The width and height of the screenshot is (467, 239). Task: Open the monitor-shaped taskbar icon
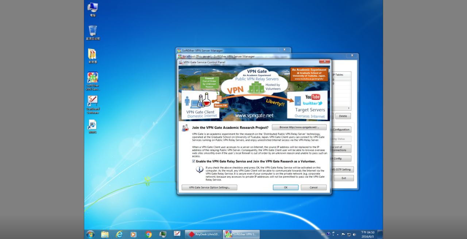coord(163,234)
